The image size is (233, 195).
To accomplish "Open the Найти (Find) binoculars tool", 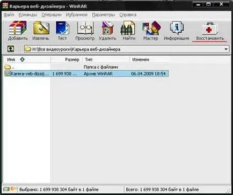I will 129,31.
